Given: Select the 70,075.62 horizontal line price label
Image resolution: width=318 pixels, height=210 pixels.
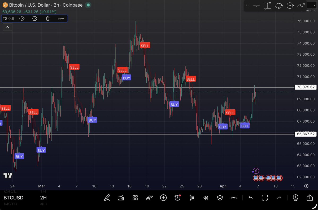Looking at the screenshot, I should click(306, 87).
